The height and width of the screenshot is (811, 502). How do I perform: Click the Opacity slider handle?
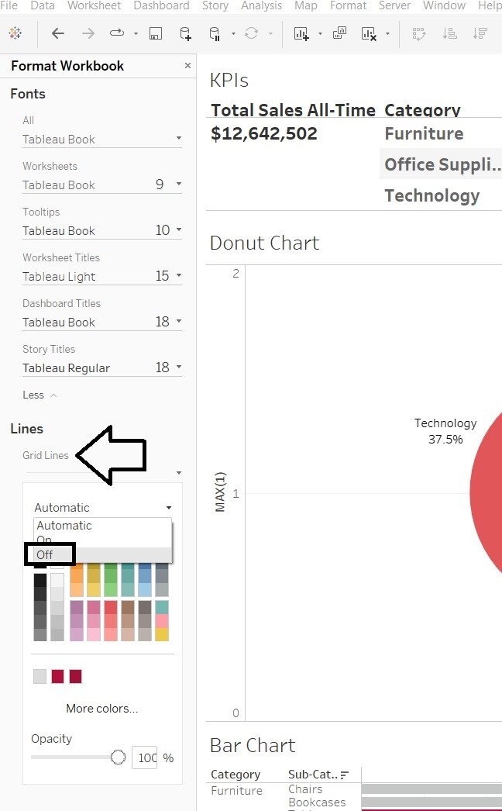[118, 758]
